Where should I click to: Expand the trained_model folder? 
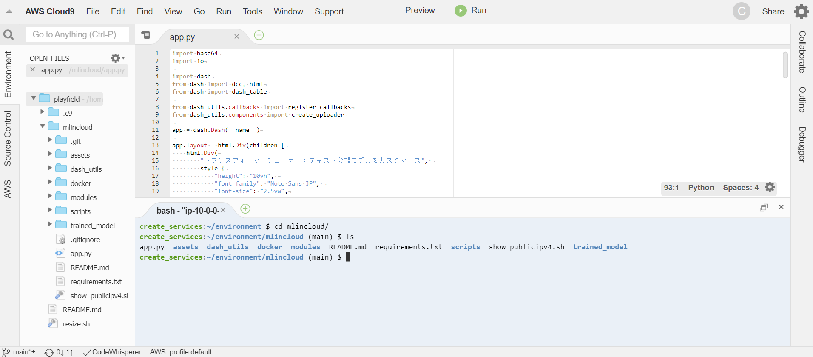(x=50, y=224)
